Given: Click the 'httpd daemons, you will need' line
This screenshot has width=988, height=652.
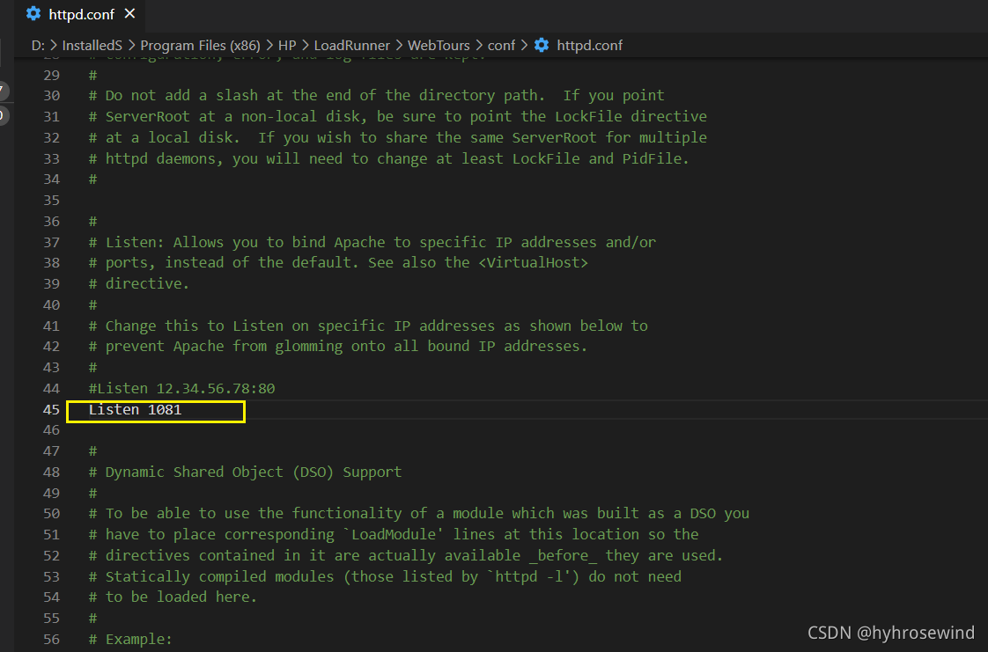Looking at the screenshot, I should [389, 158].
